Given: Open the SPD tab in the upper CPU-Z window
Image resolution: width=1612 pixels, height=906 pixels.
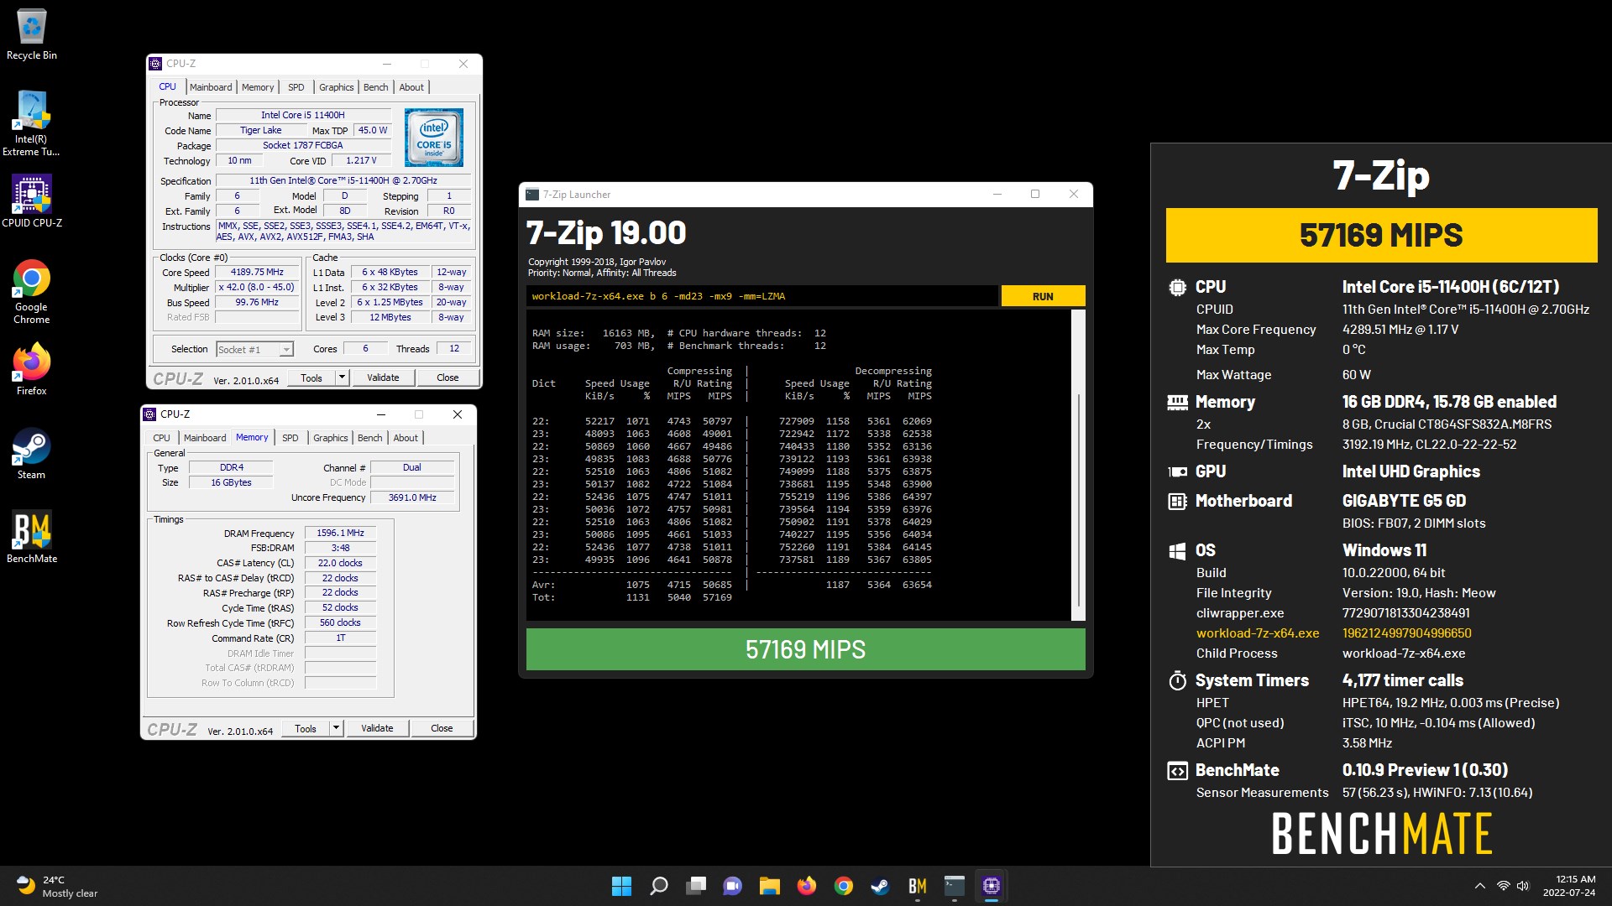Looking at the screenshot, I should click(x=296, y=87).
